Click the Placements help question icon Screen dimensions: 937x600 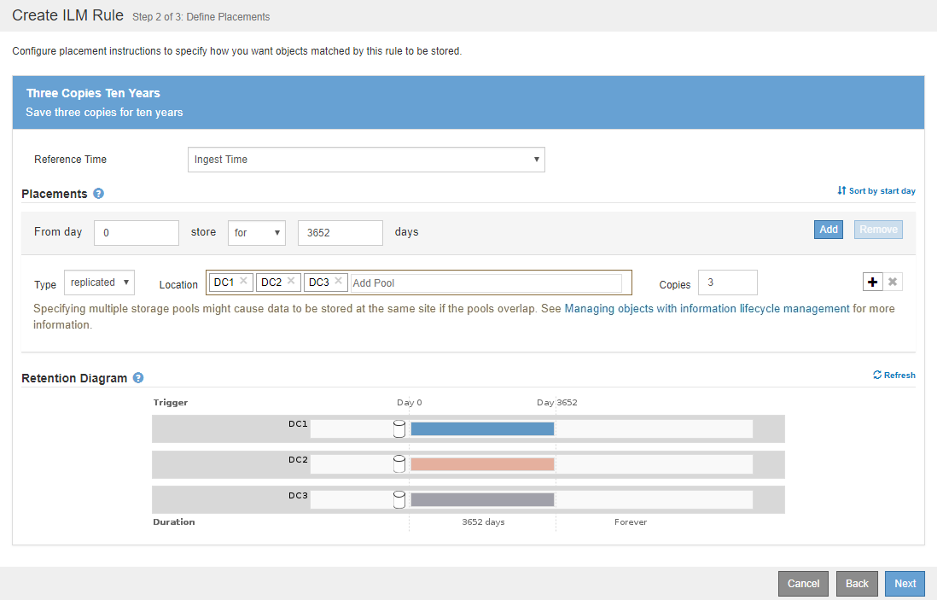pos(98,194)
